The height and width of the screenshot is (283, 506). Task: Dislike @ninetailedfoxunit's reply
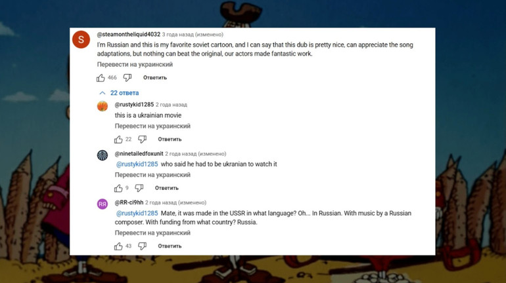[x=139, y=188]
